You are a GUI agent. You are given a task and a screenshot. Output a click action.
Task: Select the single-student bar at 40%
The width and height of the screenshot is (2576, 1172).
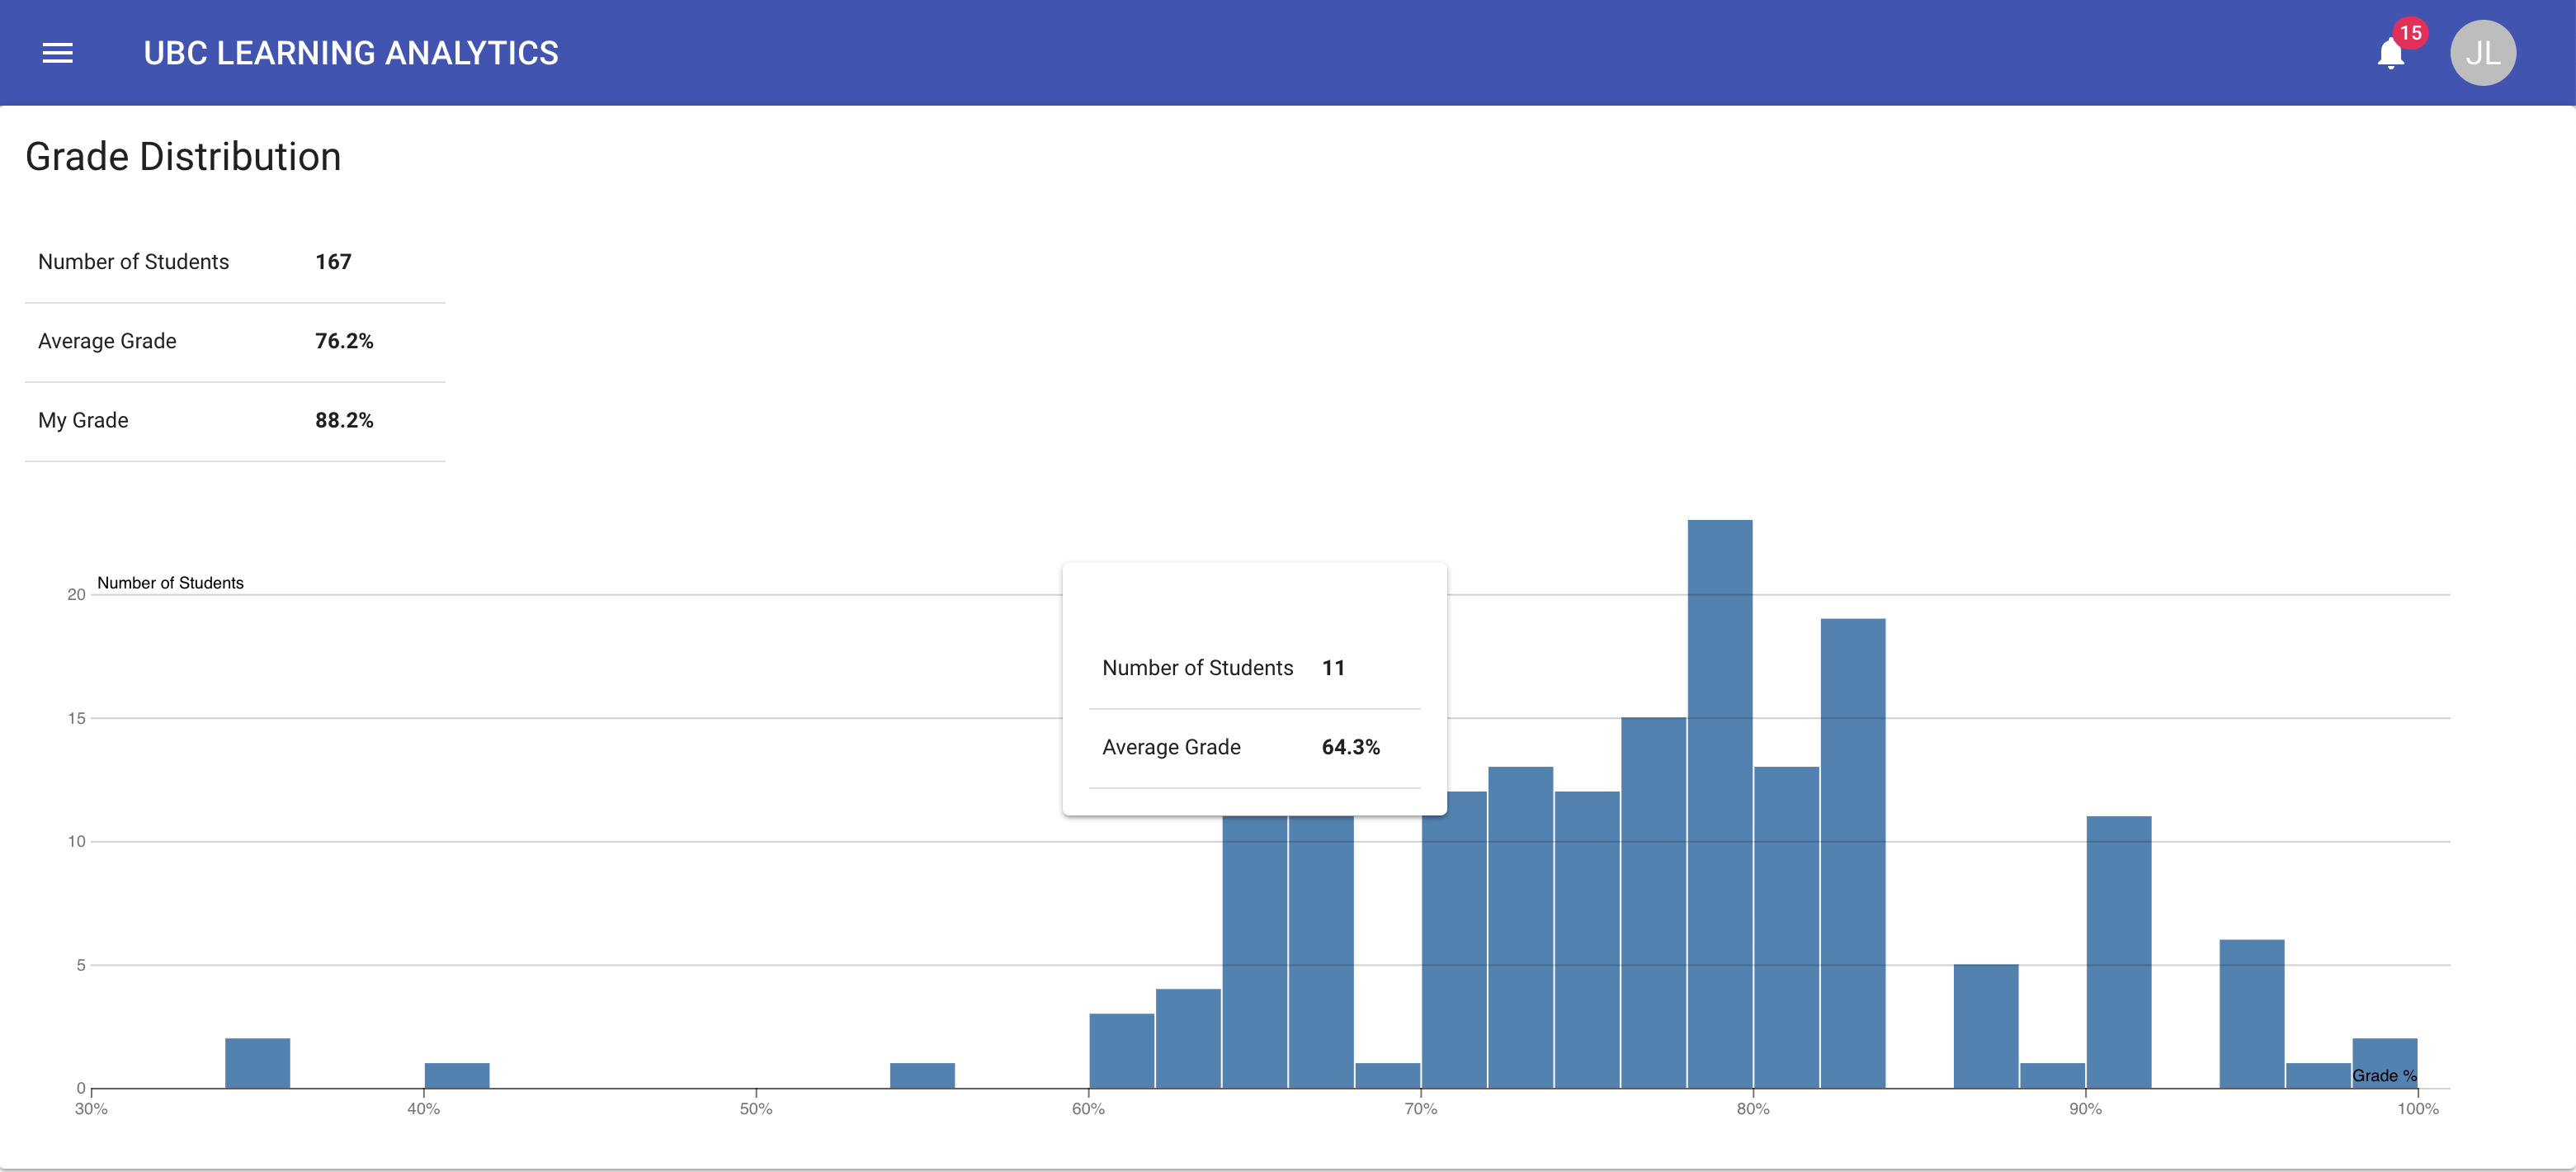point(457,1075)
